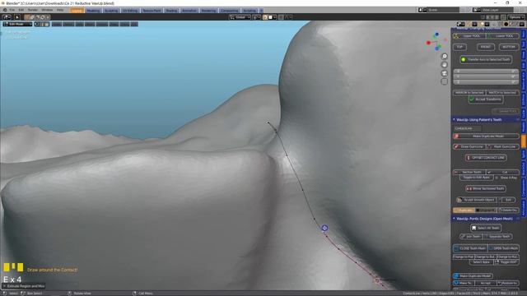
Task: Select solid viewport shading icon
Action: (x=506, y=24)
